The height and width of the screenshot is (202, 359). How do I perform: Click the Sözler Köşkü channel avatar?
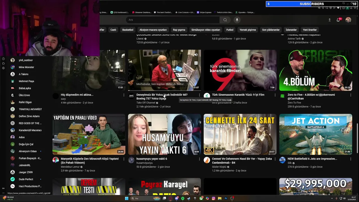[x=207, y=160]
